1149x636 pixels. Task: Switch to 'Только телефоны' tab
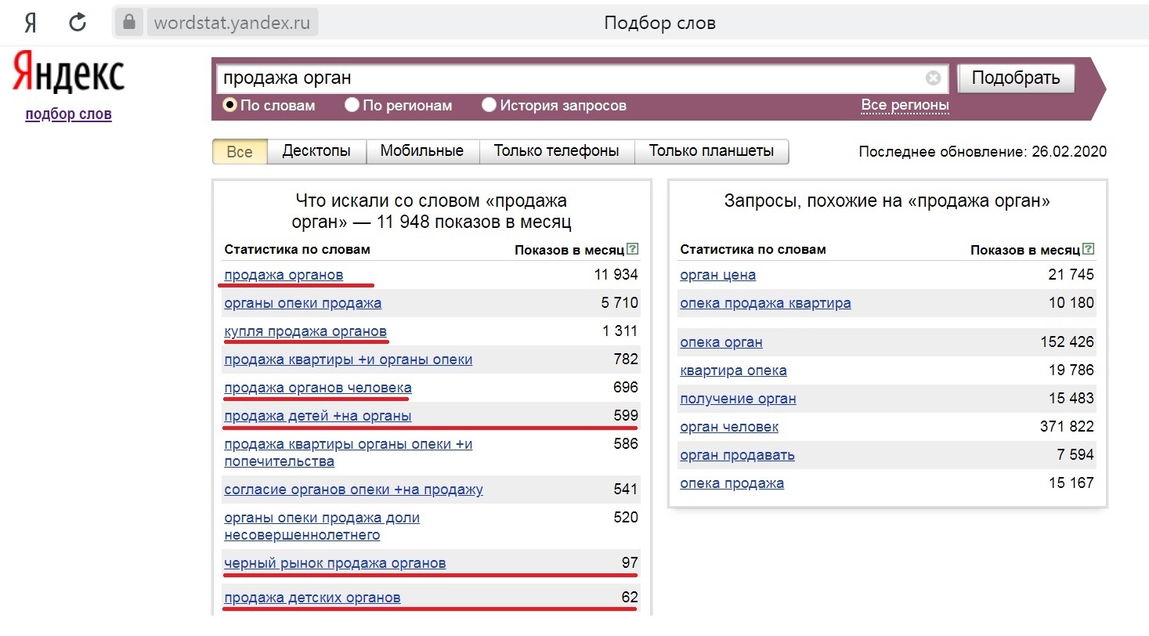(x=556, y=151)
